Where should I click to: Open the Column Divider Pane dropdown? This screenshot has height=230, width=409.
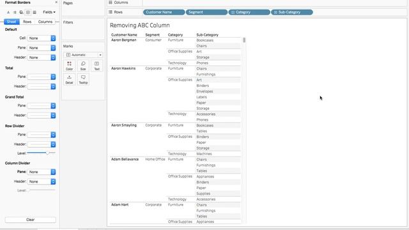tap(42, 172)
